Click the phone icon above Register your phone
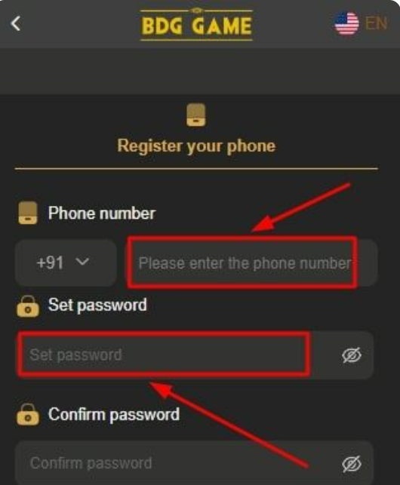The height and width of the screenshot is (485, 400). (196, 115)
